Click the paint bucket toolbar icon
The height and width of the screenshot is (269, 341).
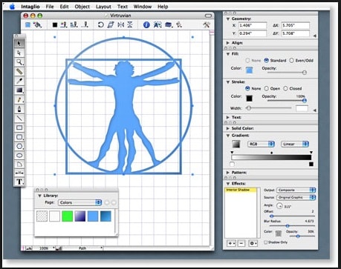point(38,24)
